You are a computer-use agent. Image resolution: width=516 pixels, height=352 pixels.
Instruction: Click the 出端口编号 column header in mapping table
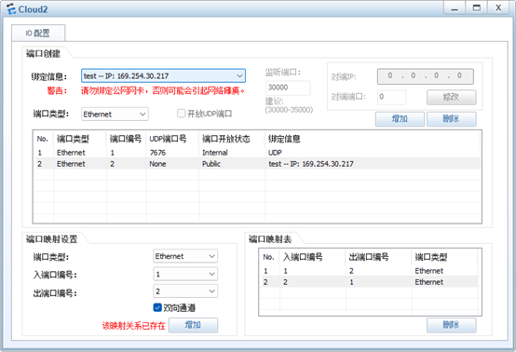(378, 257)
